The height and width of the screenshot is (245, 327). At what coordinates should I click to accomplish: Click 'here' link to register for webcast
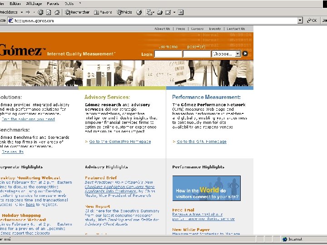tap(30, 205)
